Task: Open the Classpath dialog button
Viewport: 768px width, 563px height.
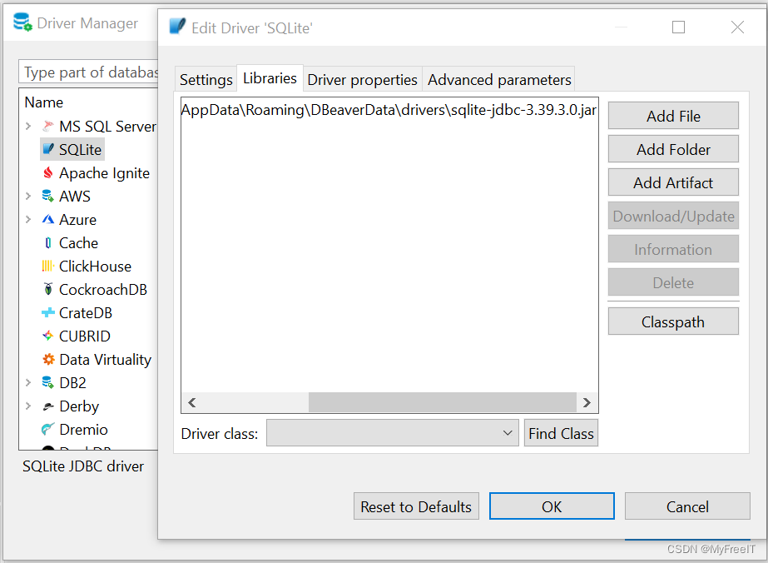Action: pos(673,321)
